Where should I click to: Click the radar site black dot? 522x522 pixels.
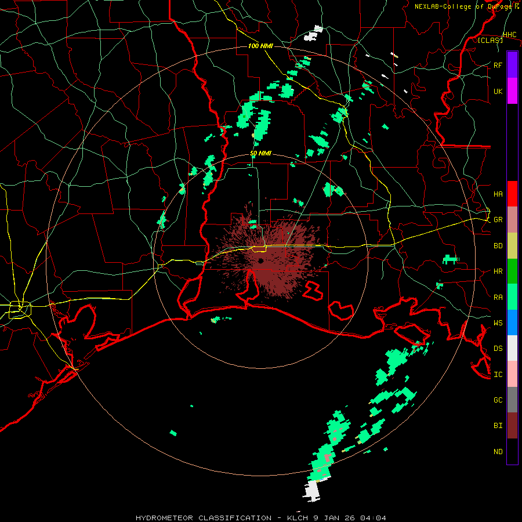[260, 260]
